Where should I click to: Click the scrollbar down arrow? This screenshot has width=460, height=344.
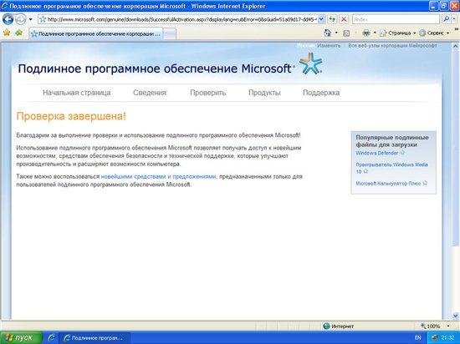[455, 316]
